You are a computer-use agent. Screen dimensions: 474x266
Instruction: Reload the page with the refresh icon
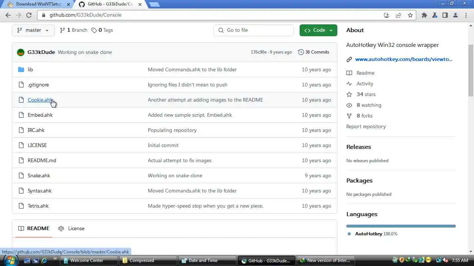click(x=29, y=15)
